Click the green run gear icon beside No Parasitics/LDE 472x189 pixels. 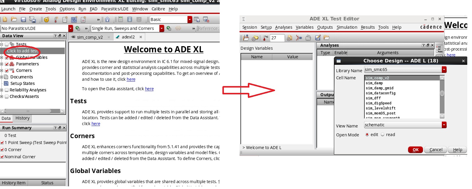click(x=78, y=28)
